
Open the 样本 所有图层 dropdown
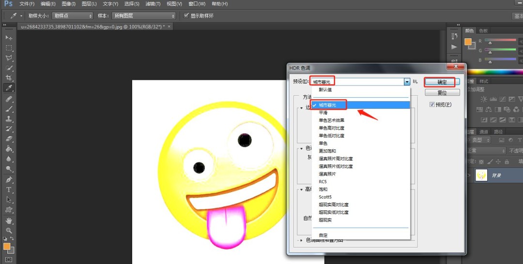pos(143,16)
